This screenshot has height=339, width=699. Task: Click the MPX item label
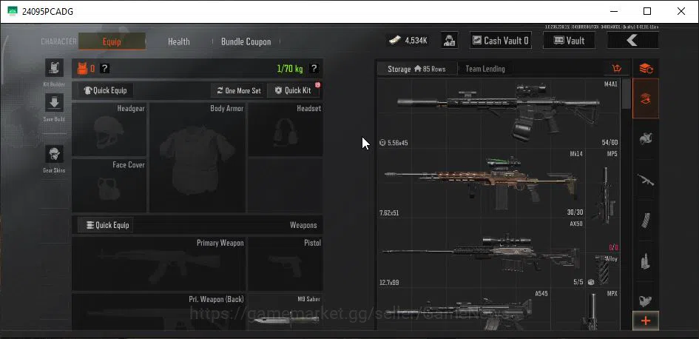click(612, 294)
